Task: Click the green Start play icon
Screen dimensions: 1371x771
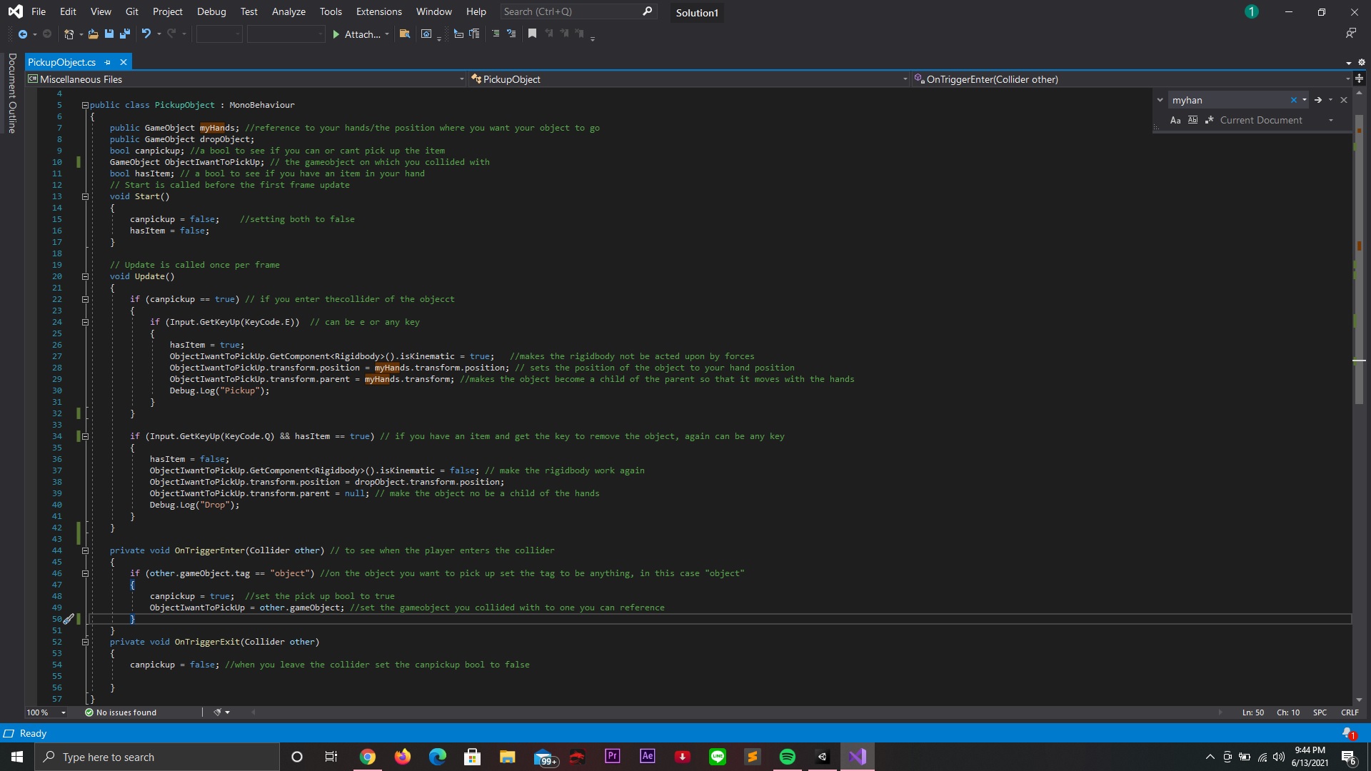Action: (336, 34)
